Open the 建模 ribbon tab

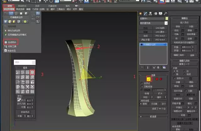pos(9,6)
